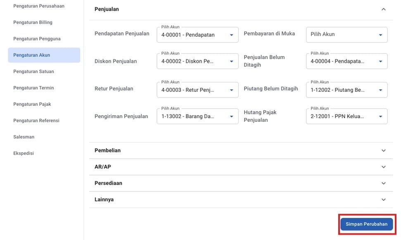
Task: Open the Diskon Penjualan account dropdown
Action: (197, 61)
